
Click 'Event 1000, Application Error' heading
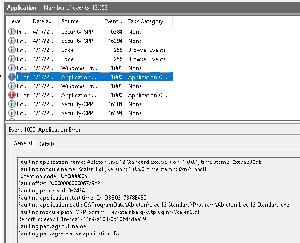(x=45, y=130)
